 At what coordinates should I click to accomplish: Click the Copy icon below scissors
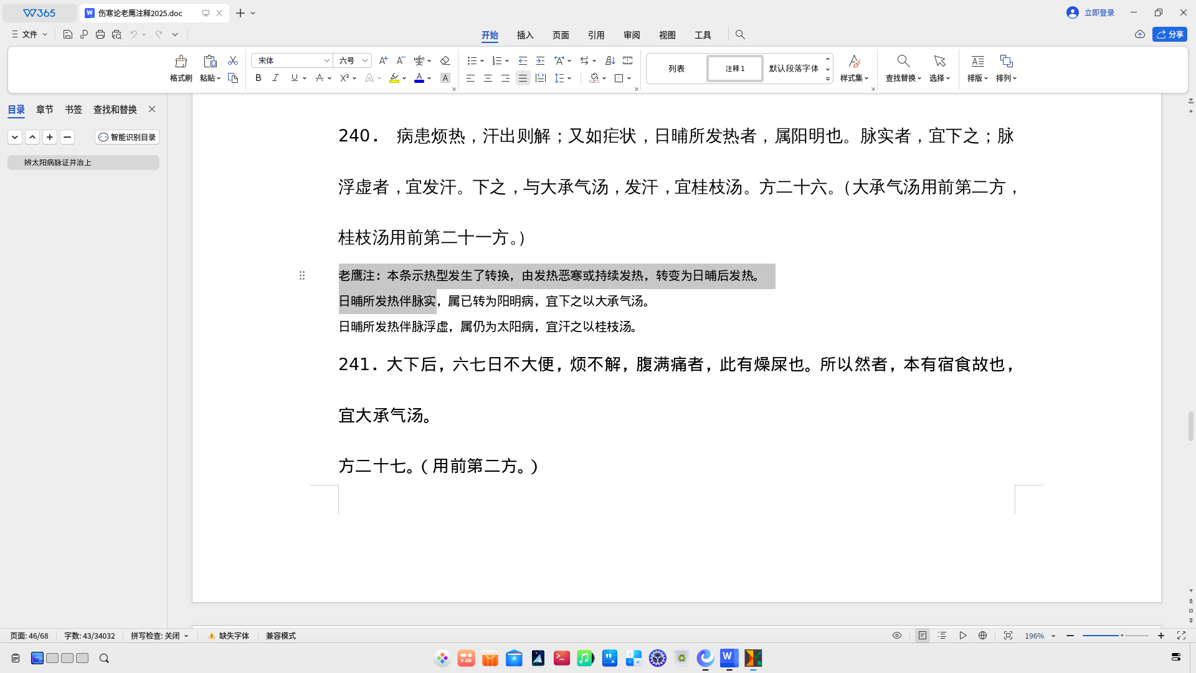(233, 78)
